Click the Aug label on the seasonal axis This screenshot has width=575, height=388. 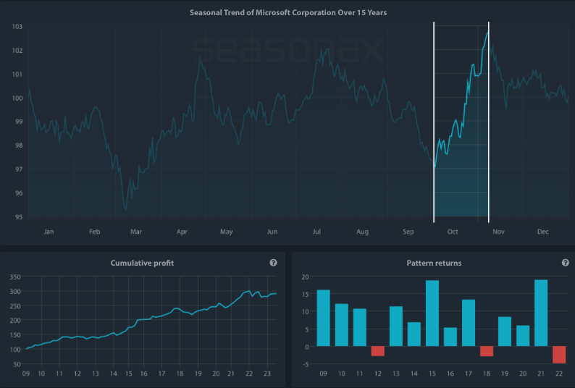pyautogui.click(x=362, y=232)
